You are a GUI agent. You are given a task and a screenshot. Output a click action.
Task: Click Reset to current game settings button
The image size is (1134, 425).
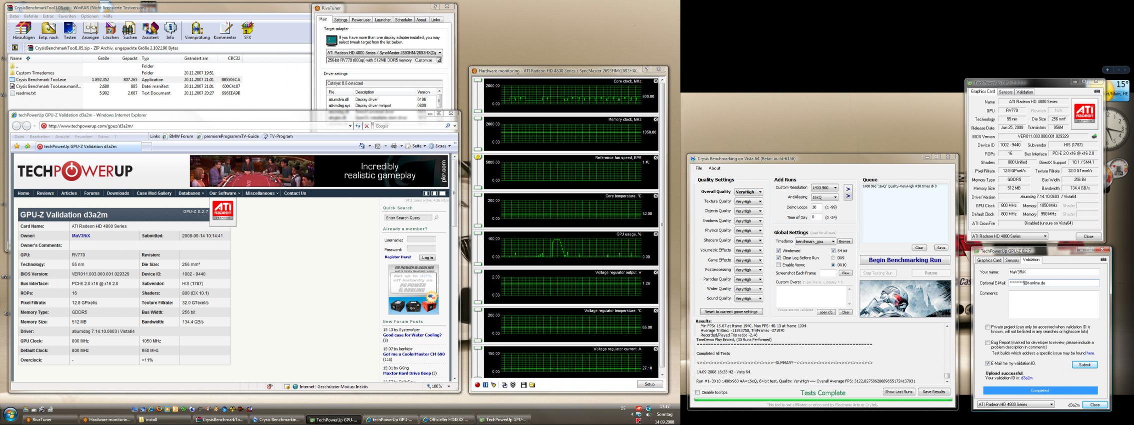click(731, 311)
